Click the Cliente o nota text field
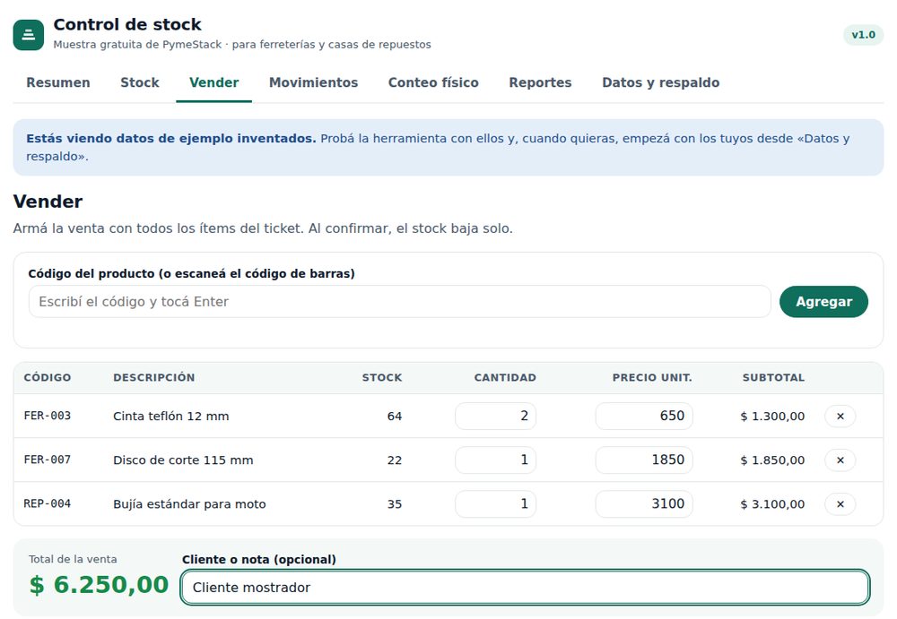 point(525,588)
